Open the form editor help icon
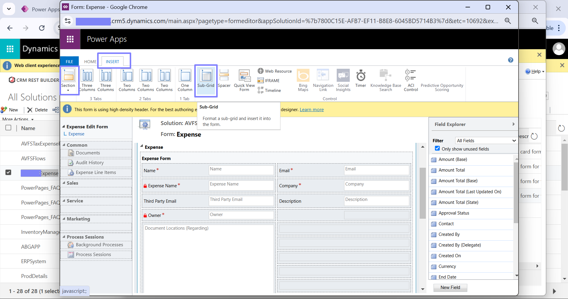 511,60
